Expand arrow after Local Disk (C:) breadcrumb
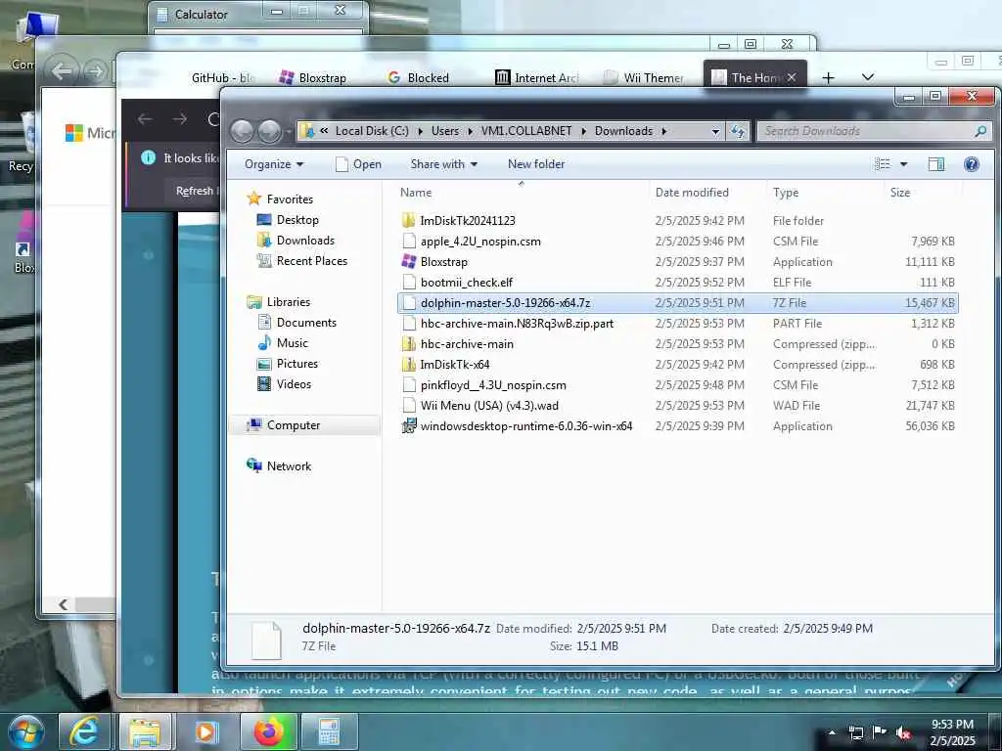 (x=420, y=131)
